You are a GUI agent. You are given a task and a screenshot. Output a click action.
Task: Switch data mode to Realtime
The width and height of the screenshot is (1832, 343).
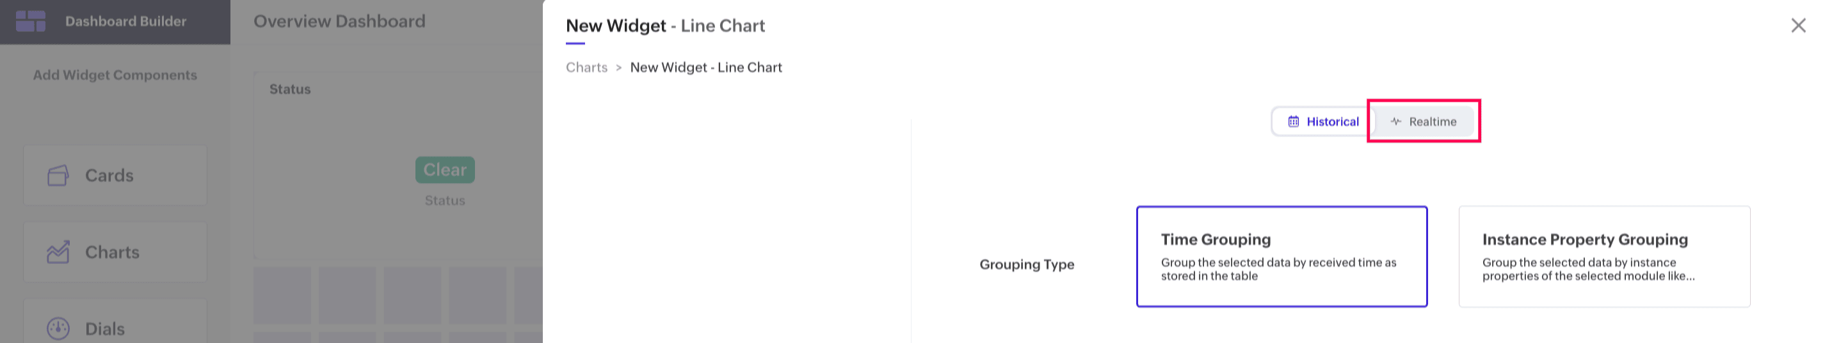(x=1424, y=122)
